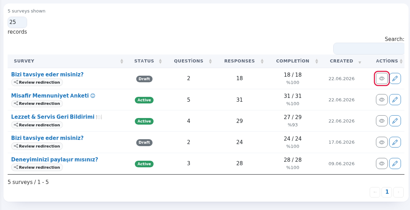
Task: View the 17.06.2026 Bizi tavsiye eder misiniz? survey
Action: (x=382, y=142)
